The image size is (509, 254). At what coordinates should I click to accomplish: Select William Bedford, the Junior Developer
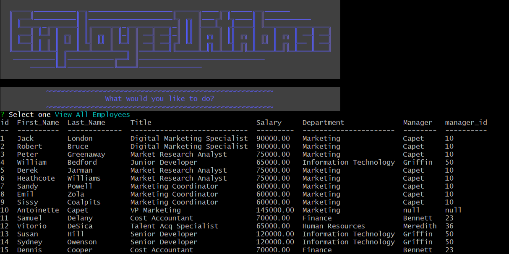(x=126, y=162)
